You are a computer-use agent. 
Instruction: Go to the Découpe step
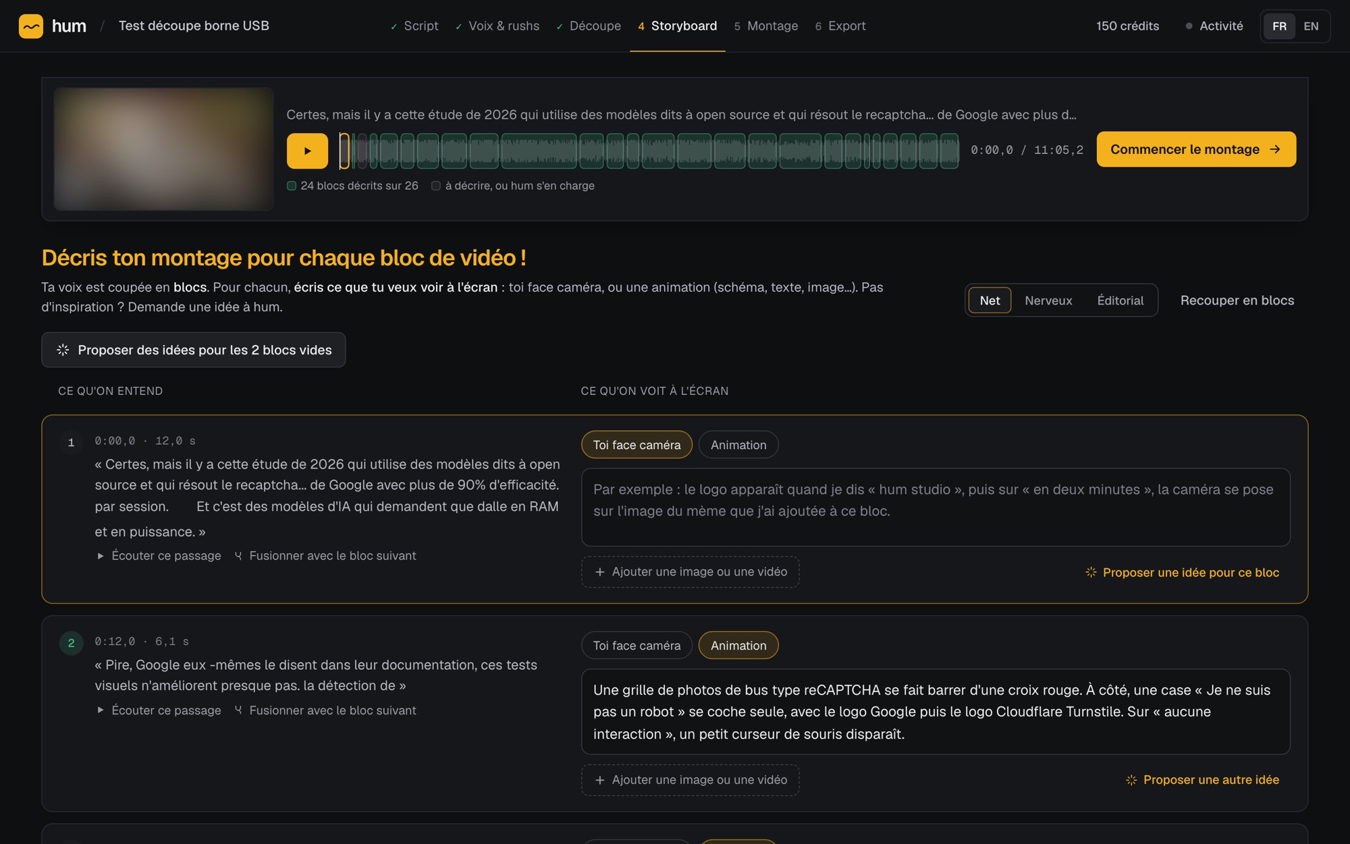click(x=589, y=26)
